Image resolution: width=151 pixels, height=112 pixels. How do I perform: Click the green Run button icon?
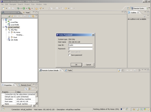point(24,8)
